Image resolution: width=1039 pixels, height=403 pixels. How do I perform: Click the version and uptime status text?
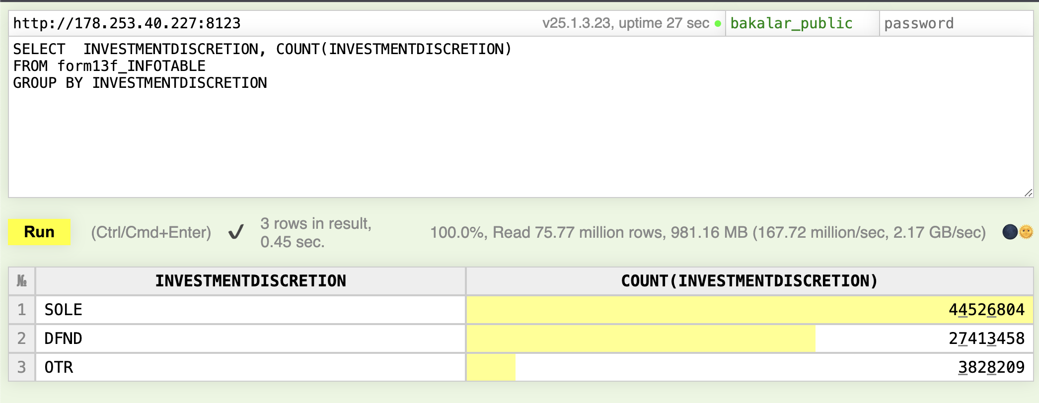(x=625, y=23)
